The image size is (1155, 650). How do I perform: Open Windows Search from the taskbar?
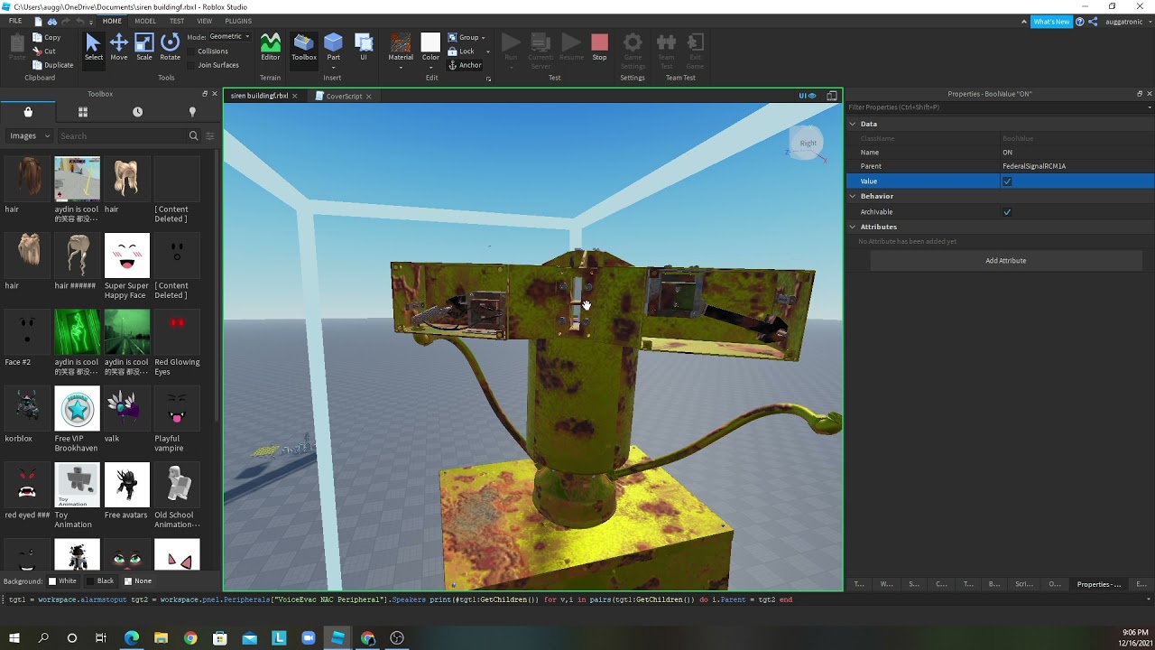coord(43,638)
